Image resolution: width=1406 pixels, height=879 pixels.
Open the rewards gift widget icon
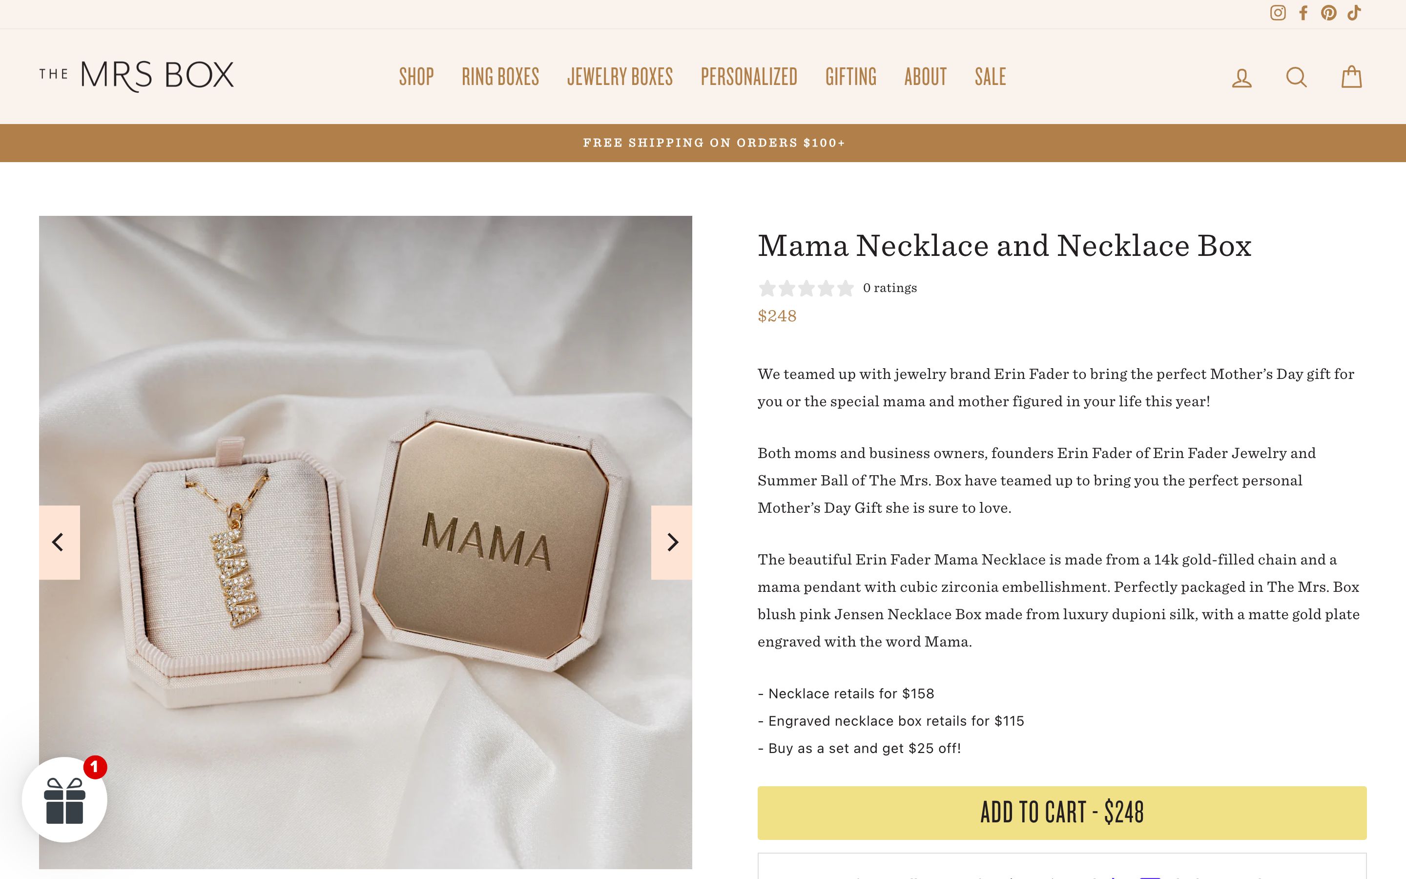click(x=65, y=800)
